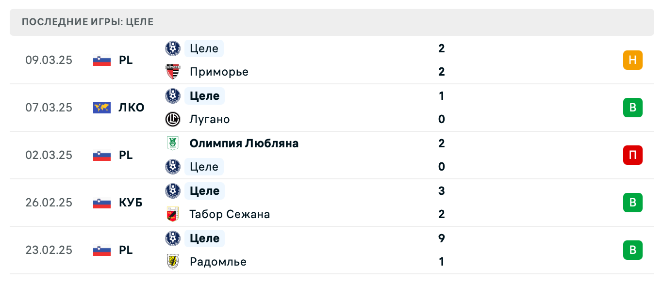Select the red П badge for the Олимпия loss

click(x=632, y=155)
